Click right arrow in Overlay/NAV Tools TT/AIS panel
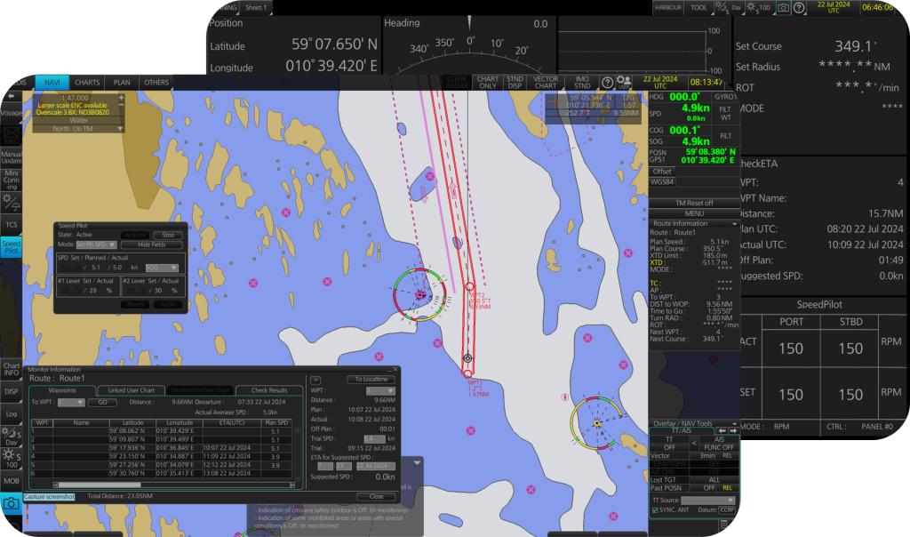910x537 pixels. 732,431
